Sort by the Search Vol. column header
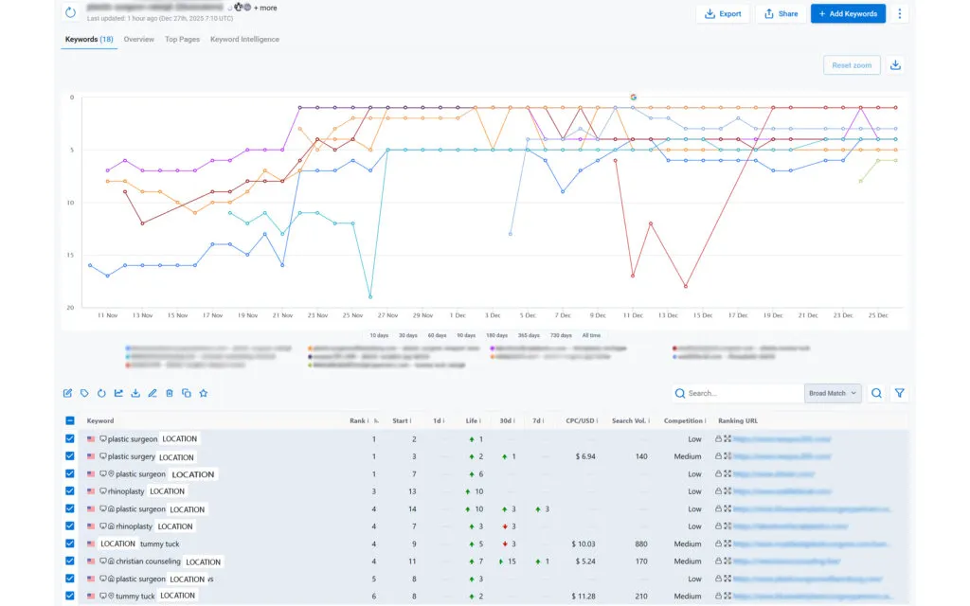The height and width of the screenshot is (606, 970). (x=630, y=420)
